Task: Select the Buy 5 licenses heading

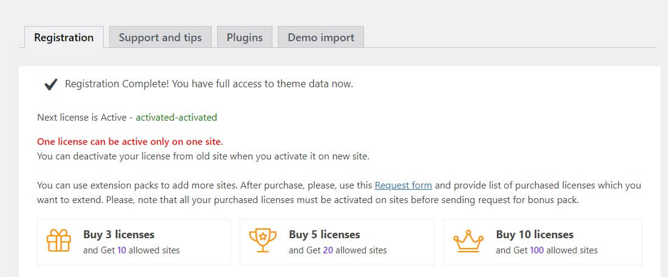Action: 325,234
